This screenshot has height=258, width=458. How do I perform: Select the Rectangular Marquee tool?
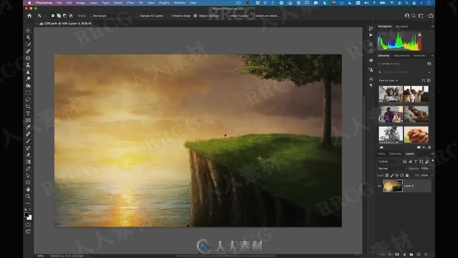tap(28, 93)
